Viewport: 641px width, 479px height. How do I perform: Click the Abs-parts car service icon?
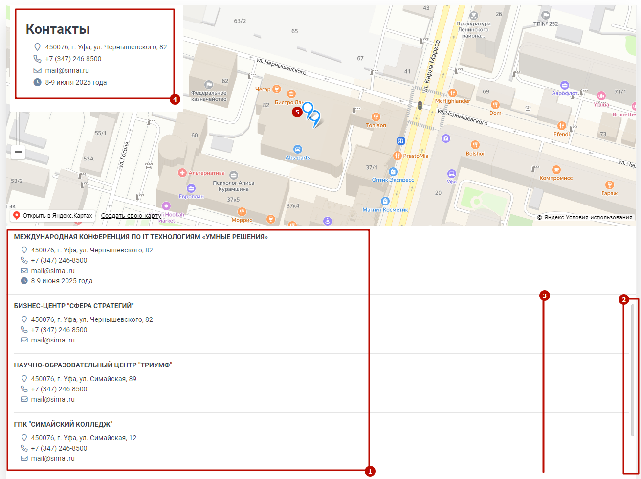pos(297,149)
